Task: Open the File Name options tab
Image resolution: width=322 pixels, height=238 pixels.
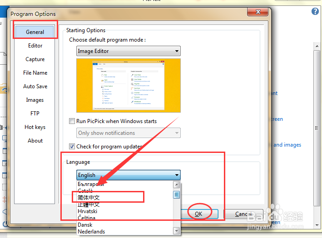Action: click(35, 73)
